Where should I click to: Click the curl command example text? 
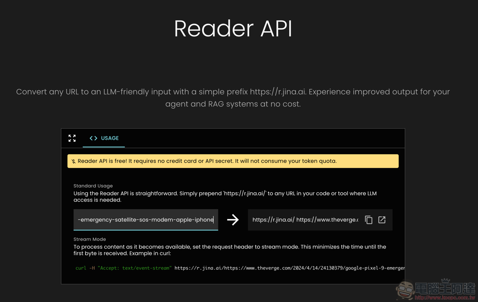pos(240,268)
